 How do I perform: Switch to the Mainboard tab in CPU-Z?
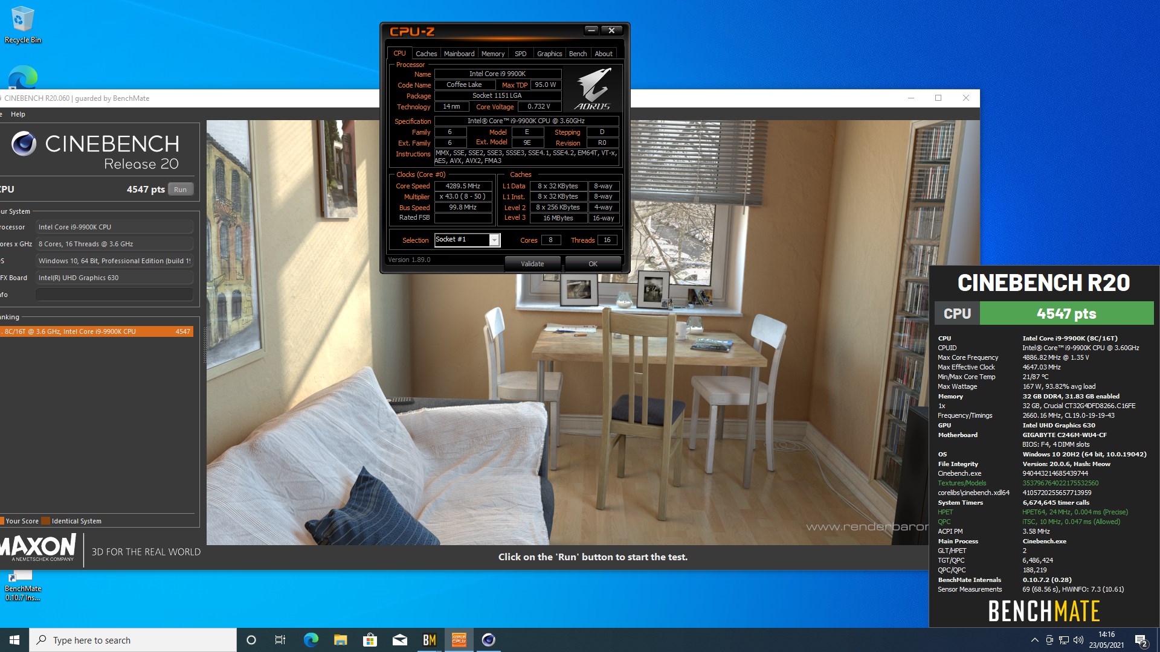point(459,54)
